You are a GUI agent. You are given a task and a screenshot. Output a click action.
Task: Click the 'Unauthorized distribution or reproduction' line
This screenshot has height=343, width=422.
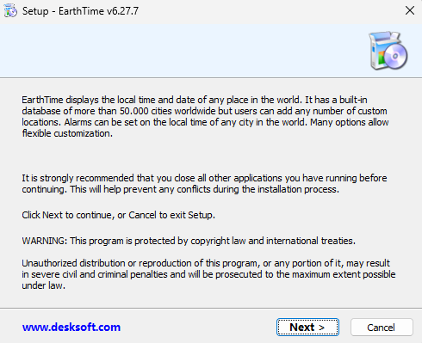pos(206,263)
